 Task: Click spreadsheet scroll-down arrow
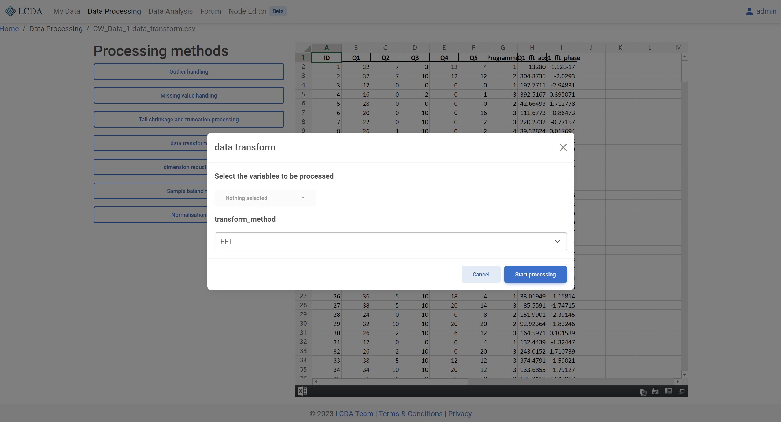coord(684,374)
